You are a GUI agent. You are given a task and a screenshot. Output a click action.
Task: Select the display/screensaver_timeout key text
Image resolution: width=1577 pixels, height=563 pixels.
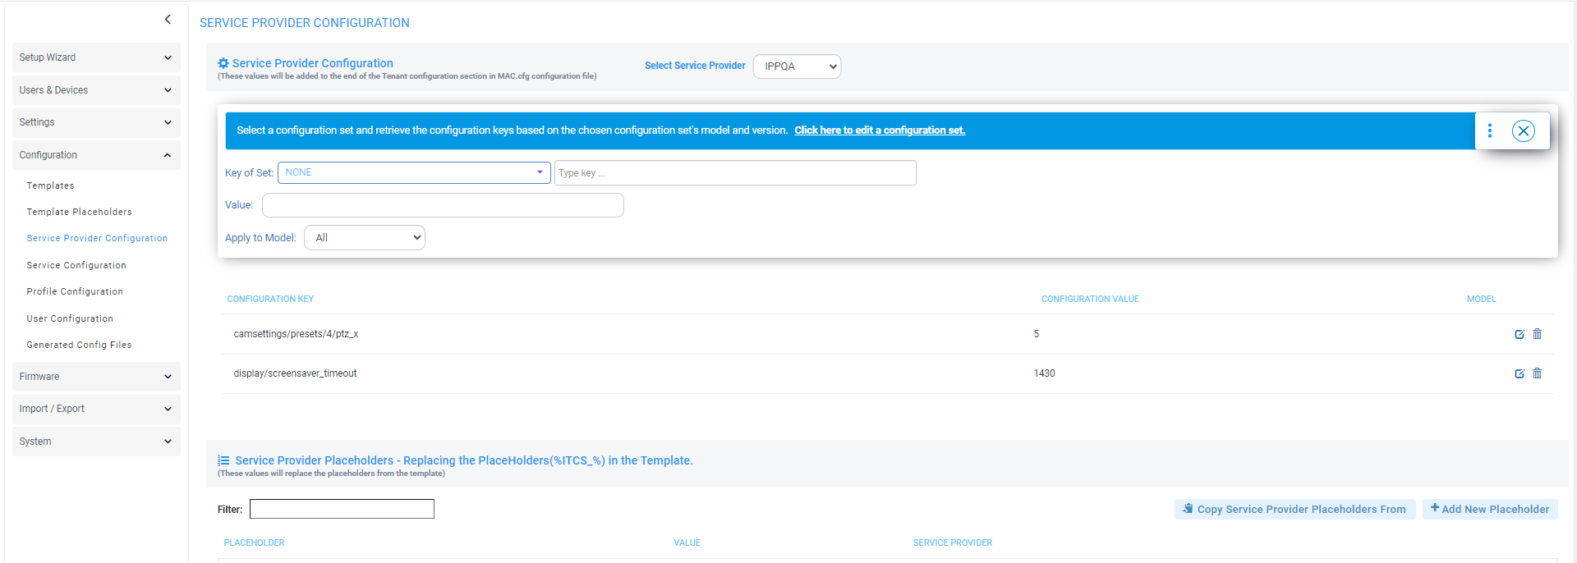point(295,373)
